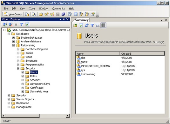Click the Disconnect icon in Object Explorer
The image size is (170, 124).
click(x=10, y=25)
